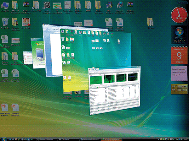Open the Microsoft Presentations folder
Image resolution: width=189 pixels, height=141 pixels.
click(15, 7)
